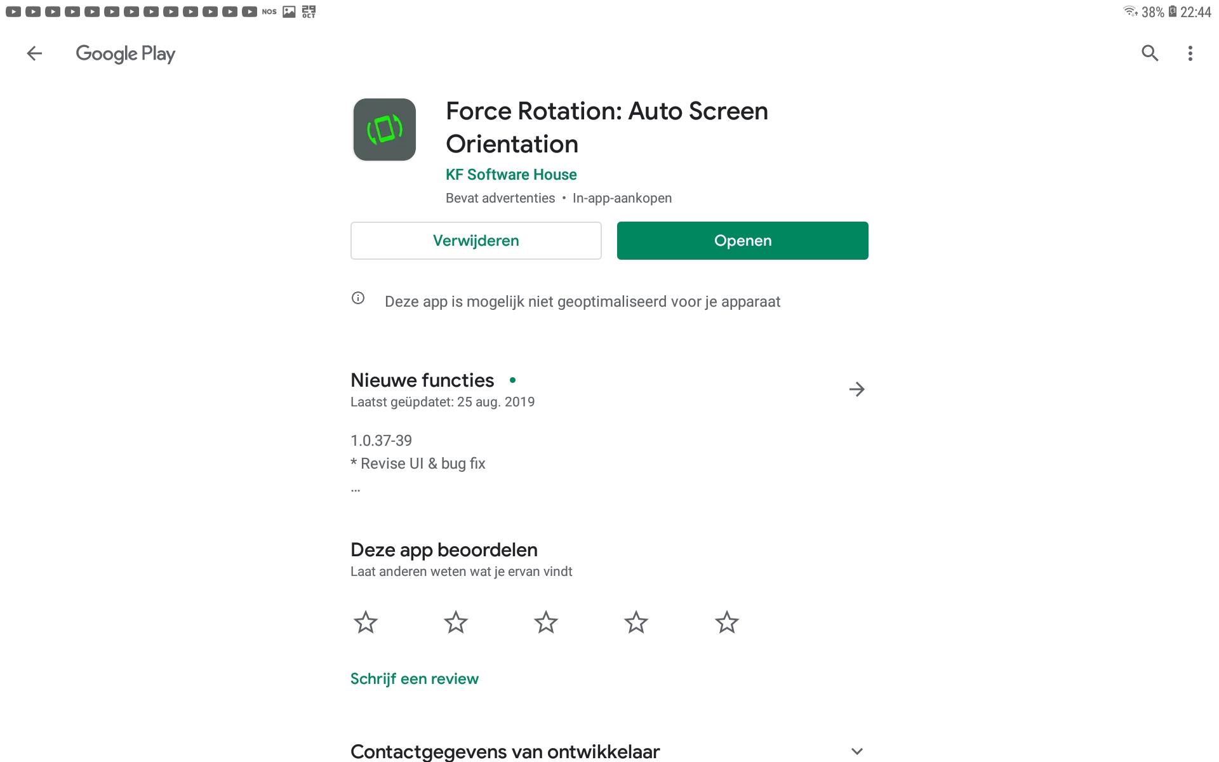Tap the Force Rotation app icon

(385, 130)
